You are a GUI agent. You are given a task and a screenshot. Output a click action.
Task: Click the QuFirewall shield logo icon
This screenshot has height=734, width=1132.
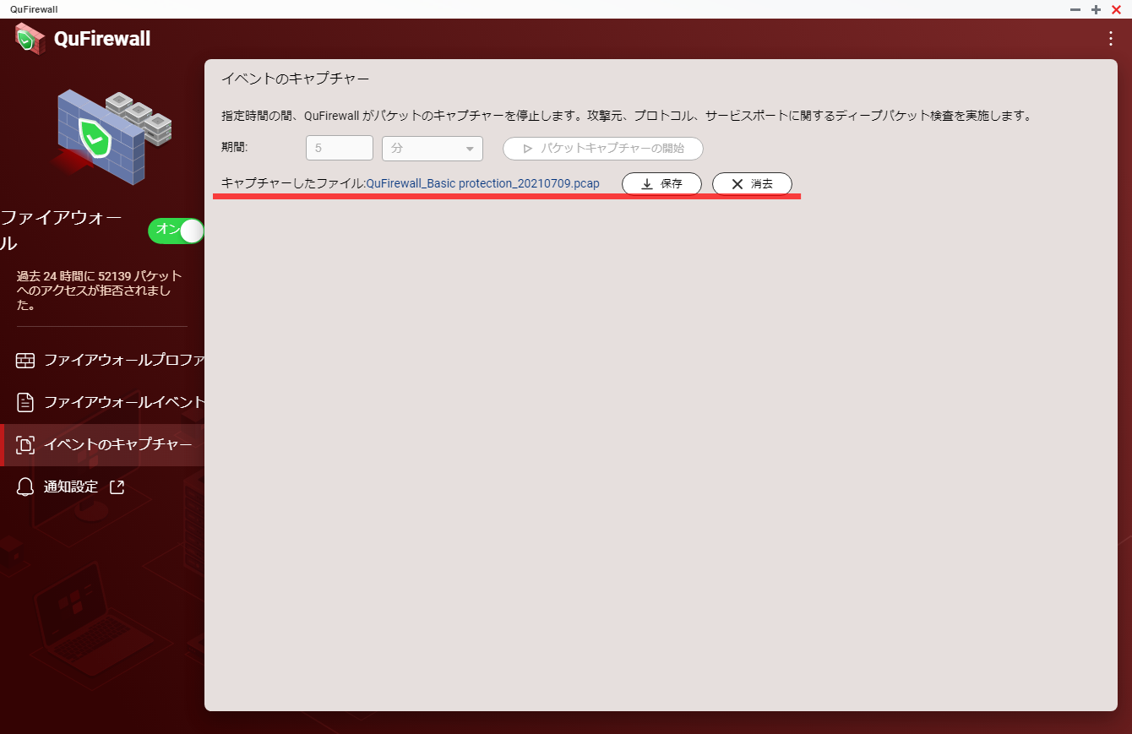point(30,39)
